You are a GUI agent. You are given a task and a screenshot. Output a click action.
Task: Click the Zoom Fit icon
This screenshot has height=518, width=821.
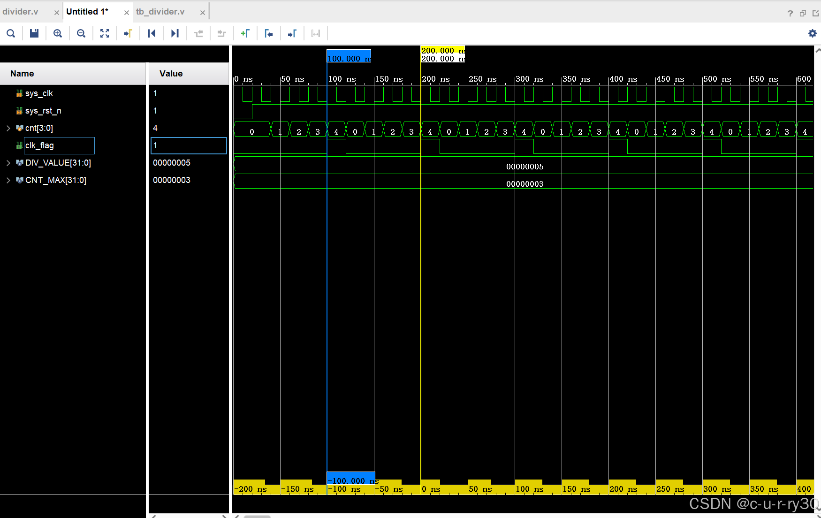tap(105, 33)
